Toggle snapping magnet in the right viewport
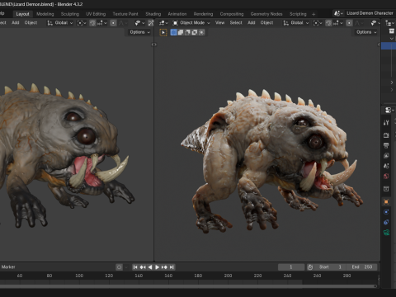396x297 pixels. (x=328, y=23)
